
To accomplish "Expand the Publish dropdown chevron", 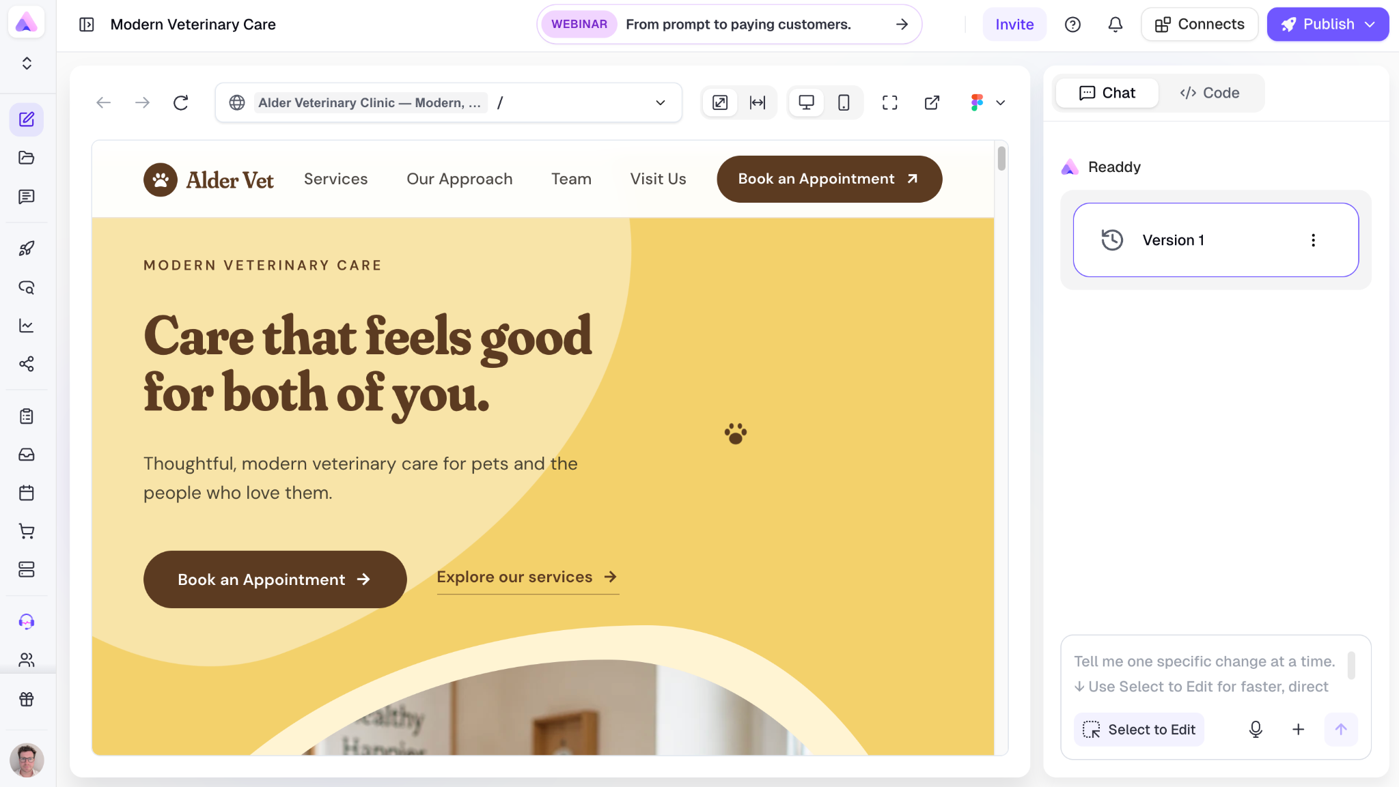I will tap(1370, 25).
